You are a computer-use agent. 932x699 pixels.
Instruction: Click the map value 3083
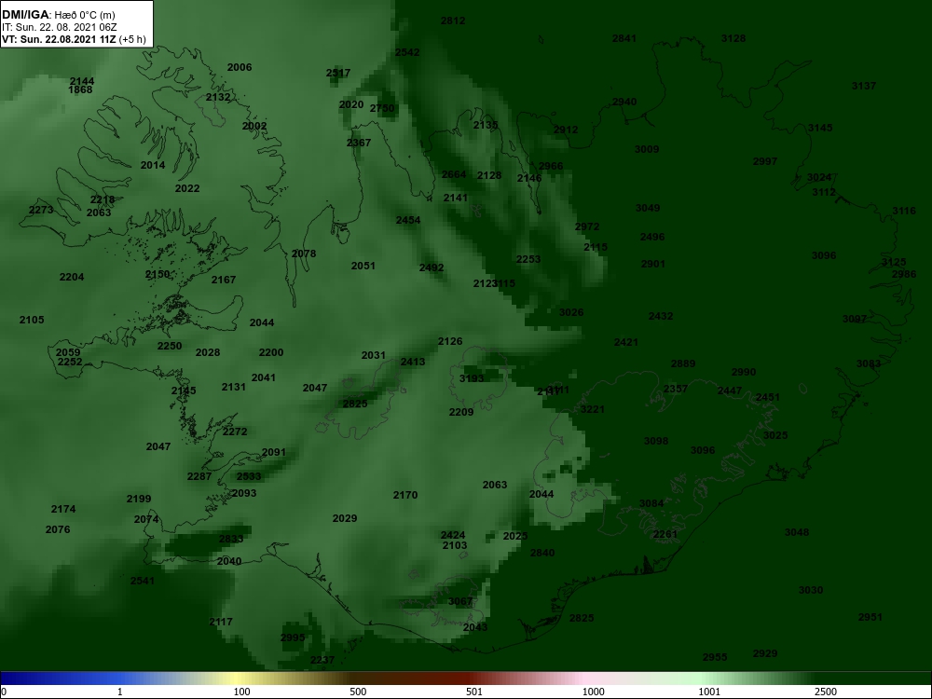point(869,363)
